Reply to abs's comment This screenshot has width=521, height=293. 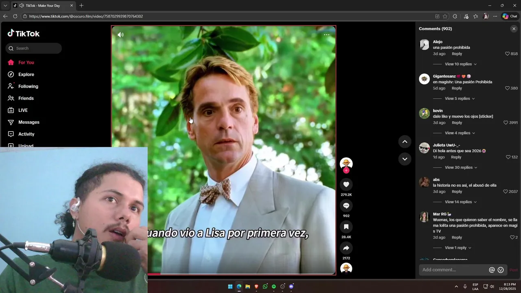pos(457,192)
